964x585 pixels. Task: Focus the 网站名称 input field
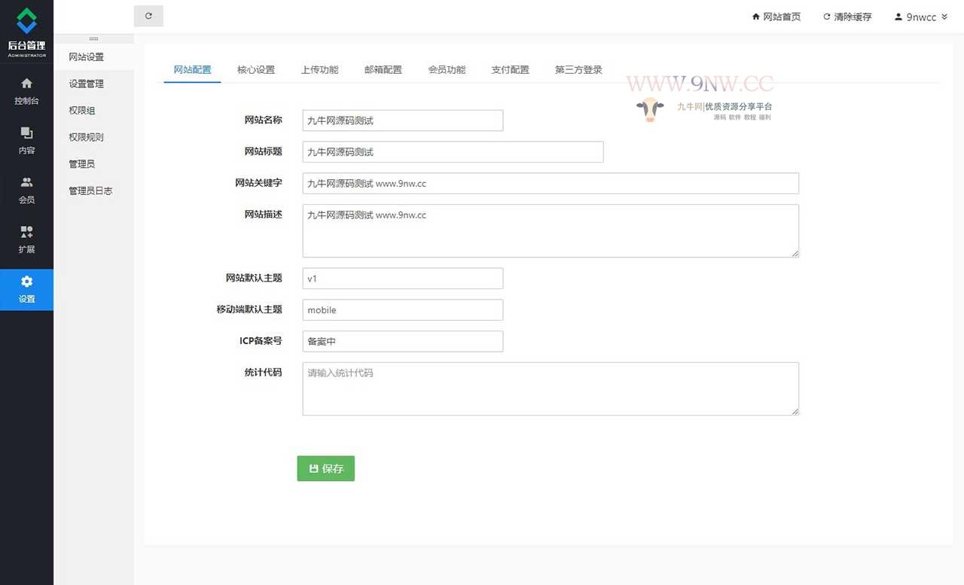pos(403,120)
